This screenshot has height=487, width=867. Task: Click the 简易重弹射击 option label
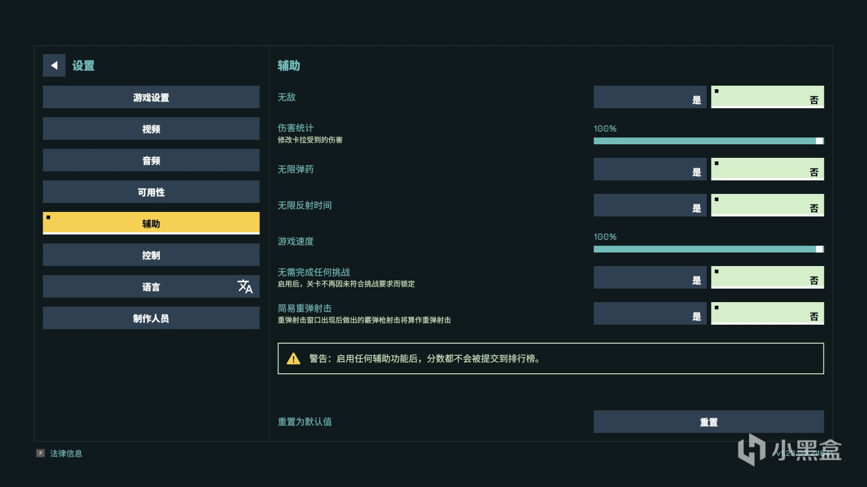pyautogui.click(x=305, y=308)
